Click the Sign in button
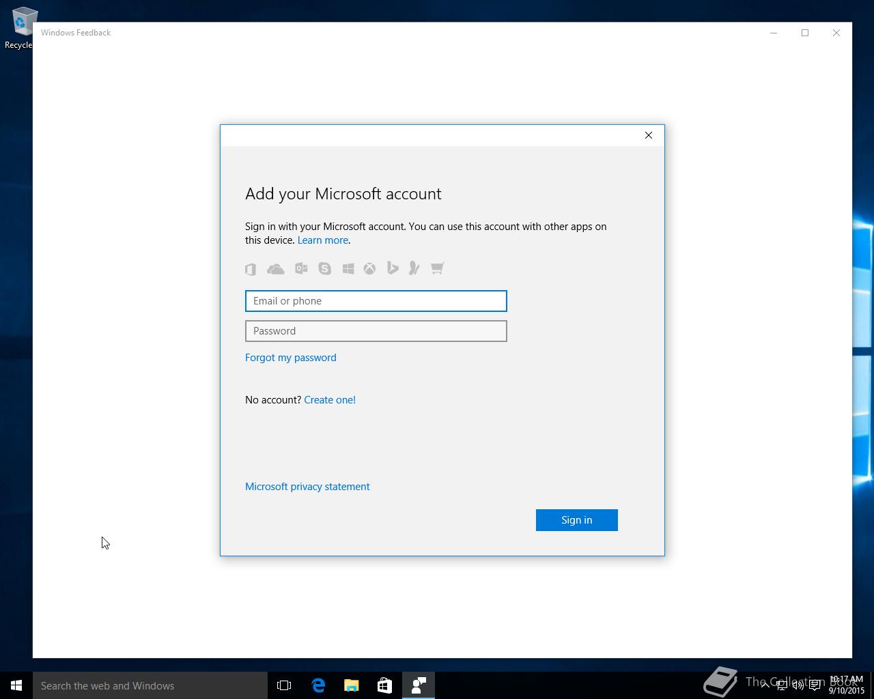Screen dimensions: 874x699 (577, 520)
